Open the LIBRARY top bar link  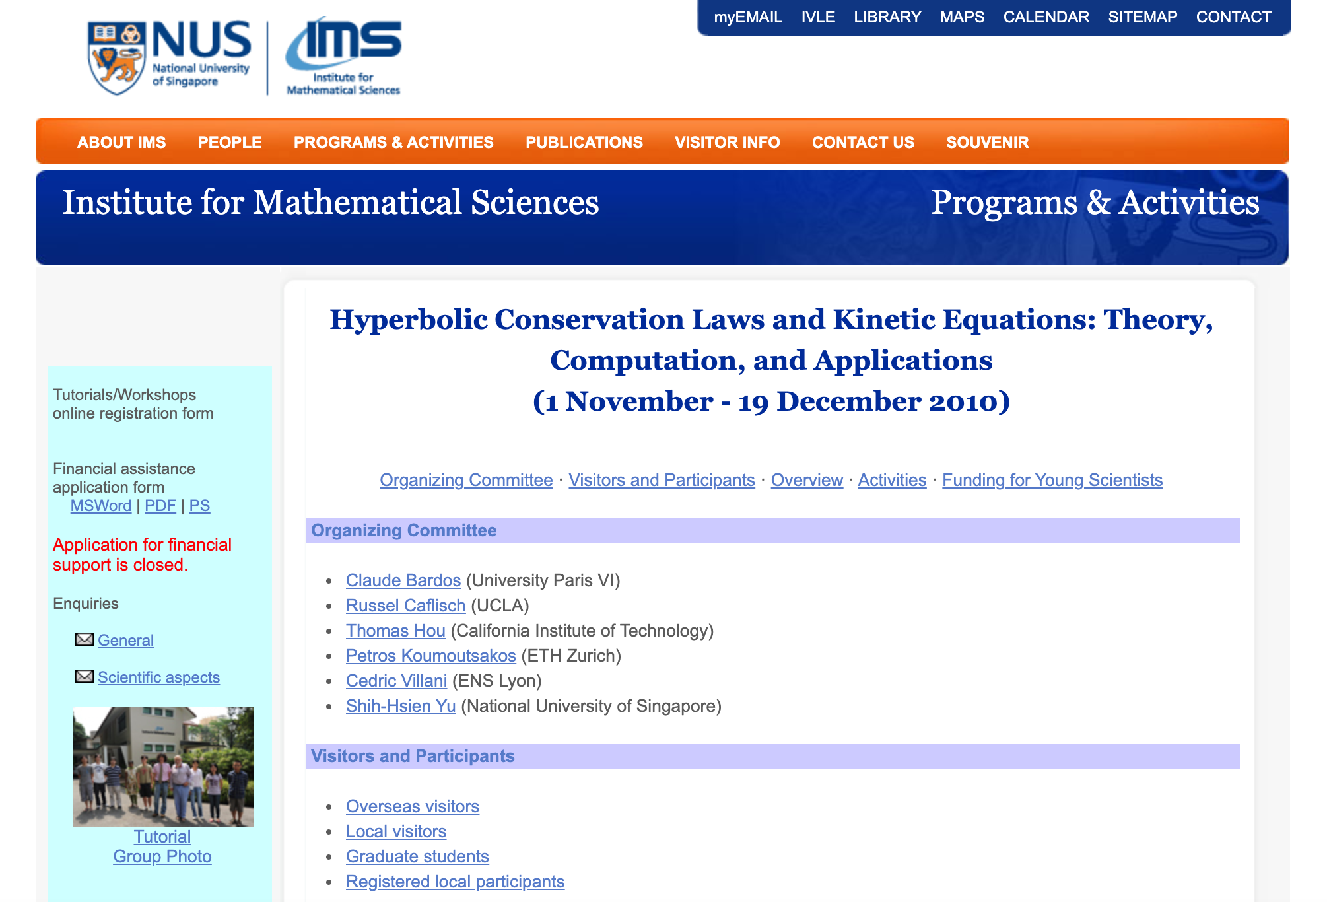tap(887, 17)
